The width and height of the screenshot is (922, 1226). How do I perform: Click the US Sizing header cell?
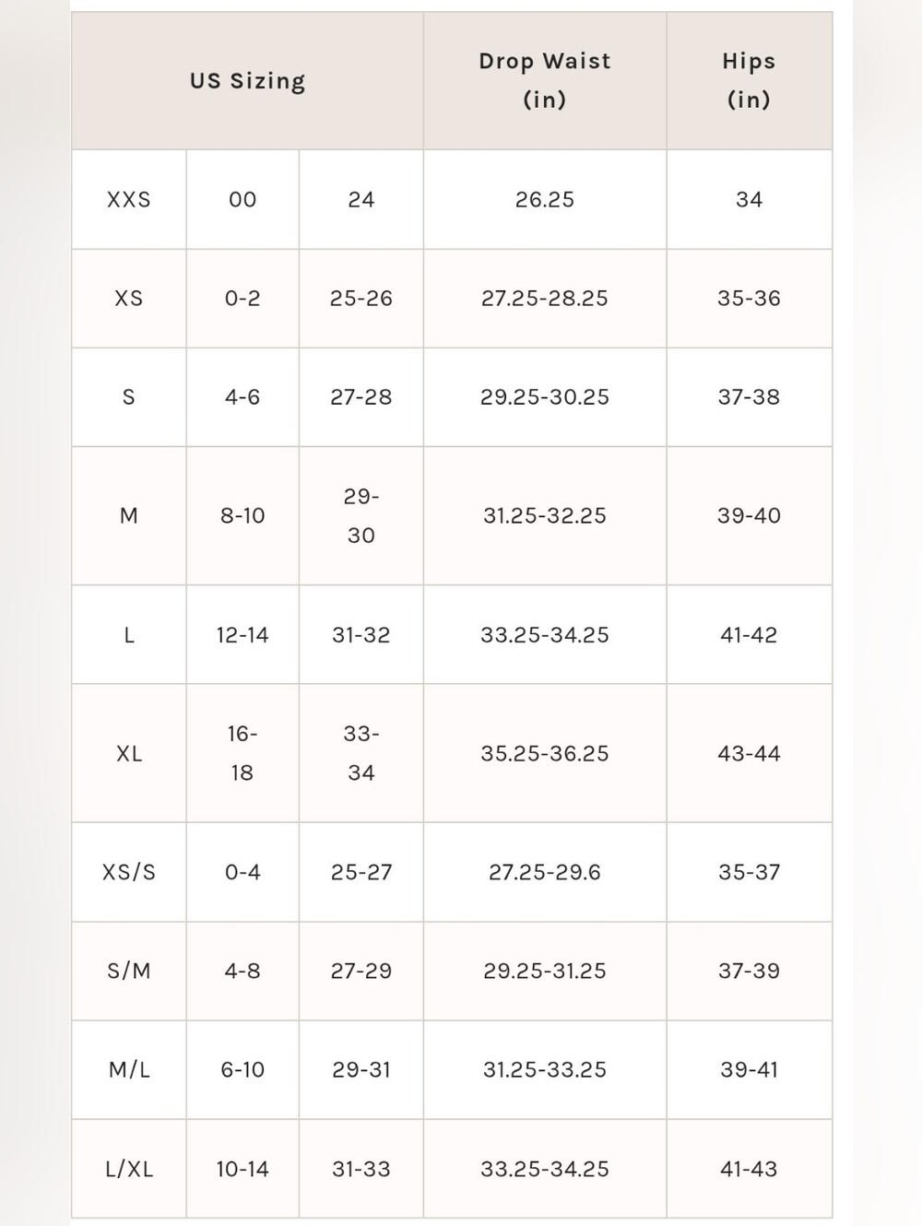tap(247, 81)
